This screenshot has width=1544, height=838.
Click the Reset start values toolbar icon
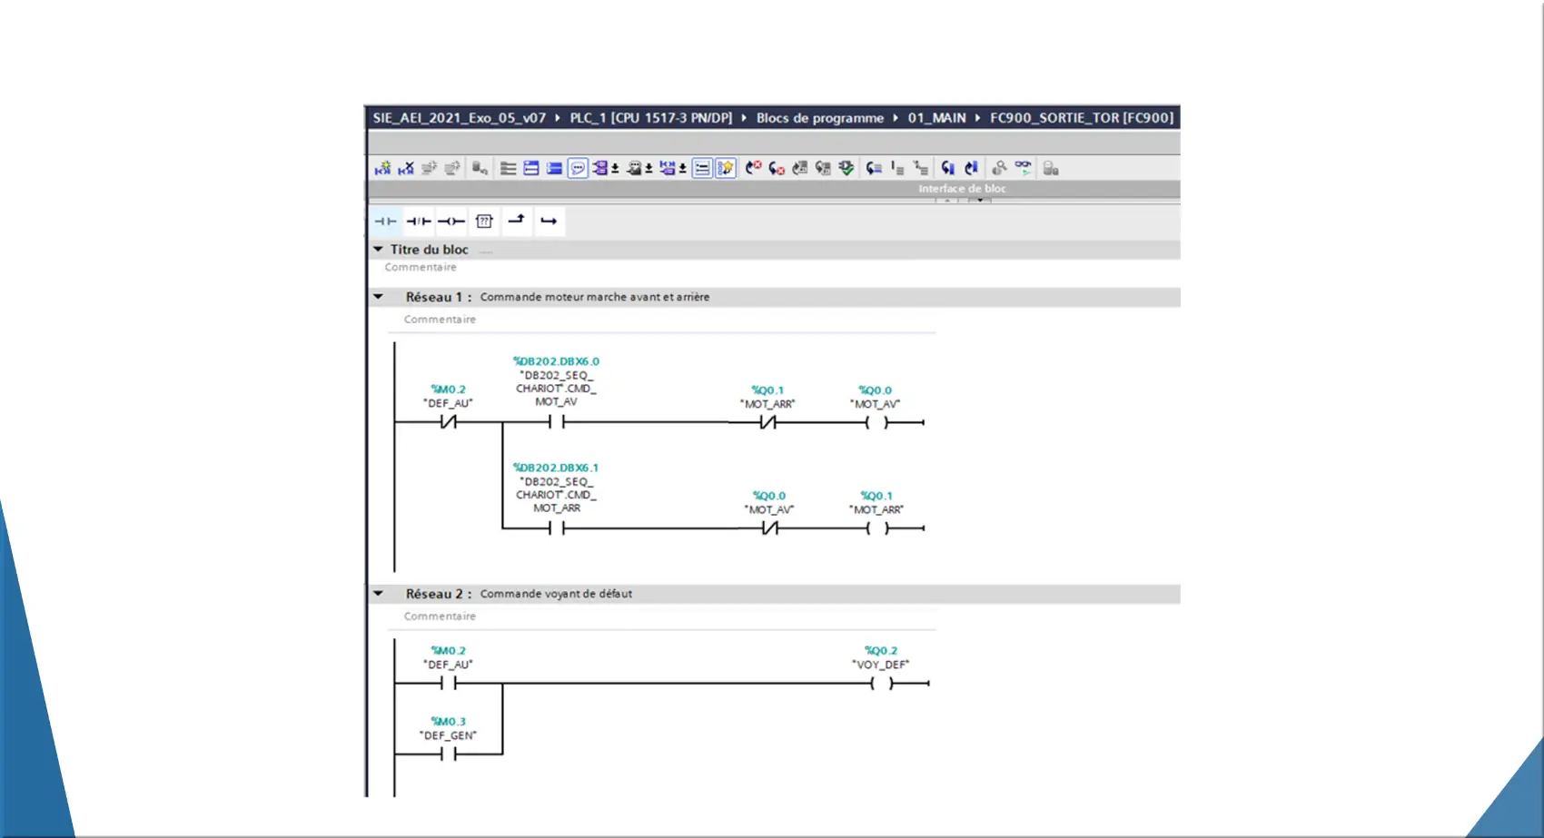(480, 168)
